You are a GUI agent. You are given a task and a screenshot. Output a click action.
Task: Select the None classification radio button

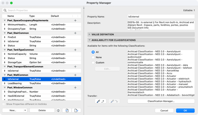(93, 57)
